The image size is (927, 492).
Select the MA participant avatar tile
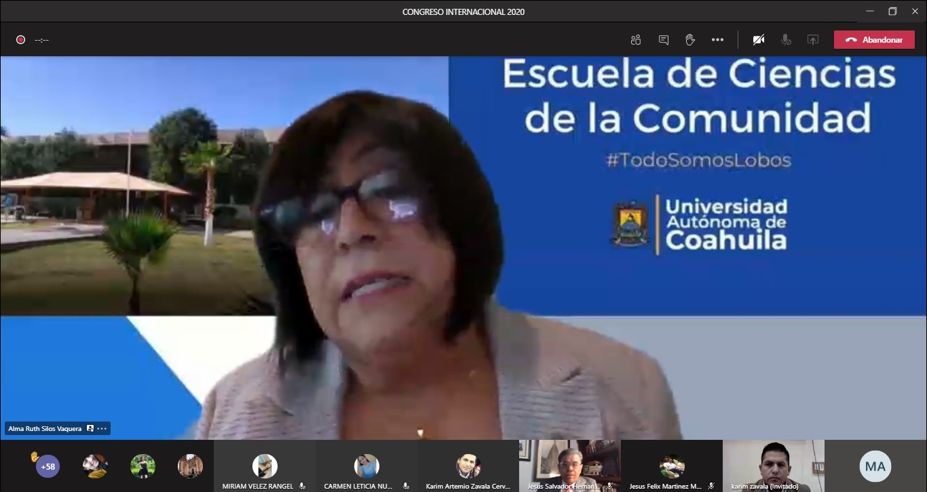(875, 466)
